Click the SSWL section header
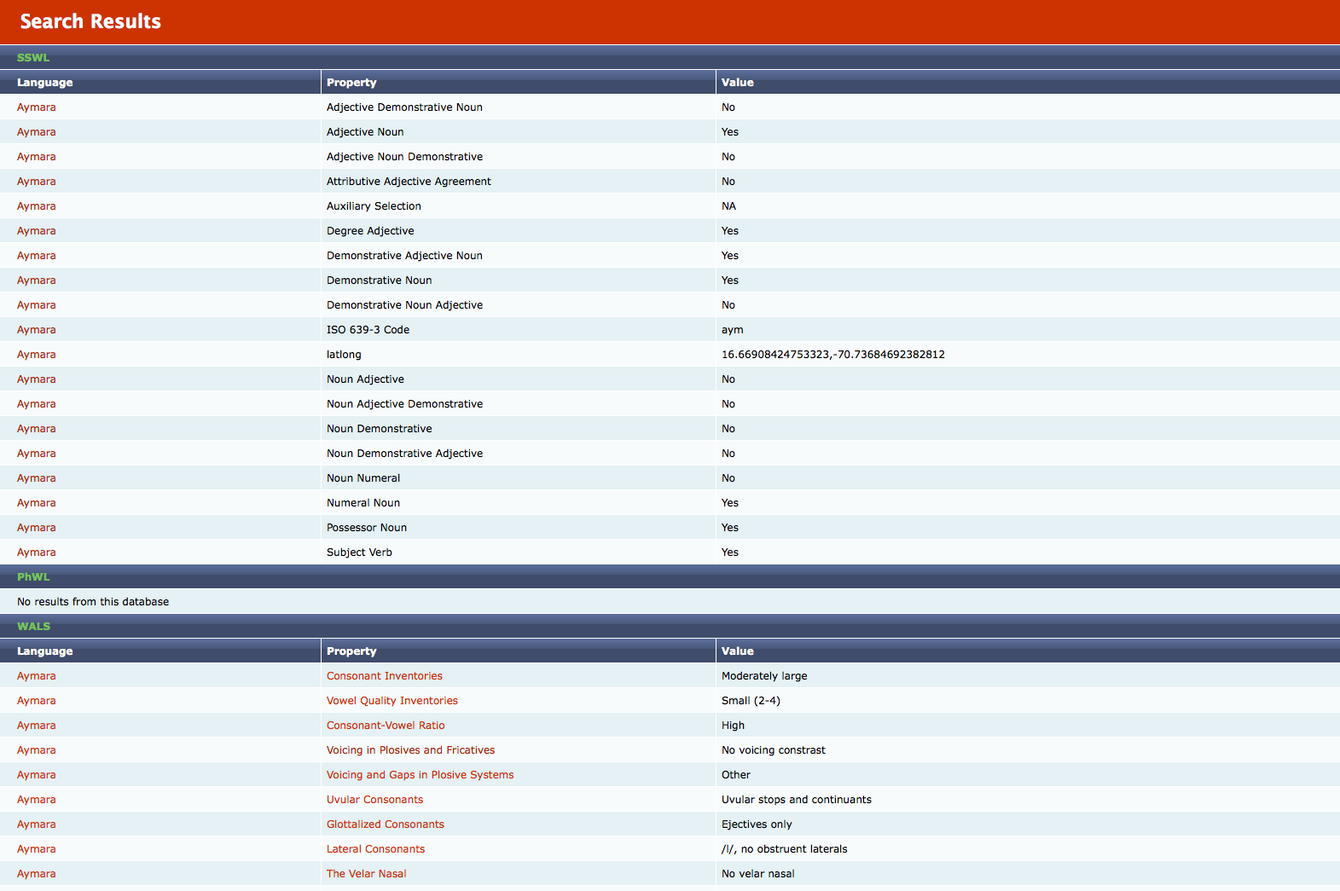The height and width of the screenshot is (891, 1340). click(x=33, y=58)
